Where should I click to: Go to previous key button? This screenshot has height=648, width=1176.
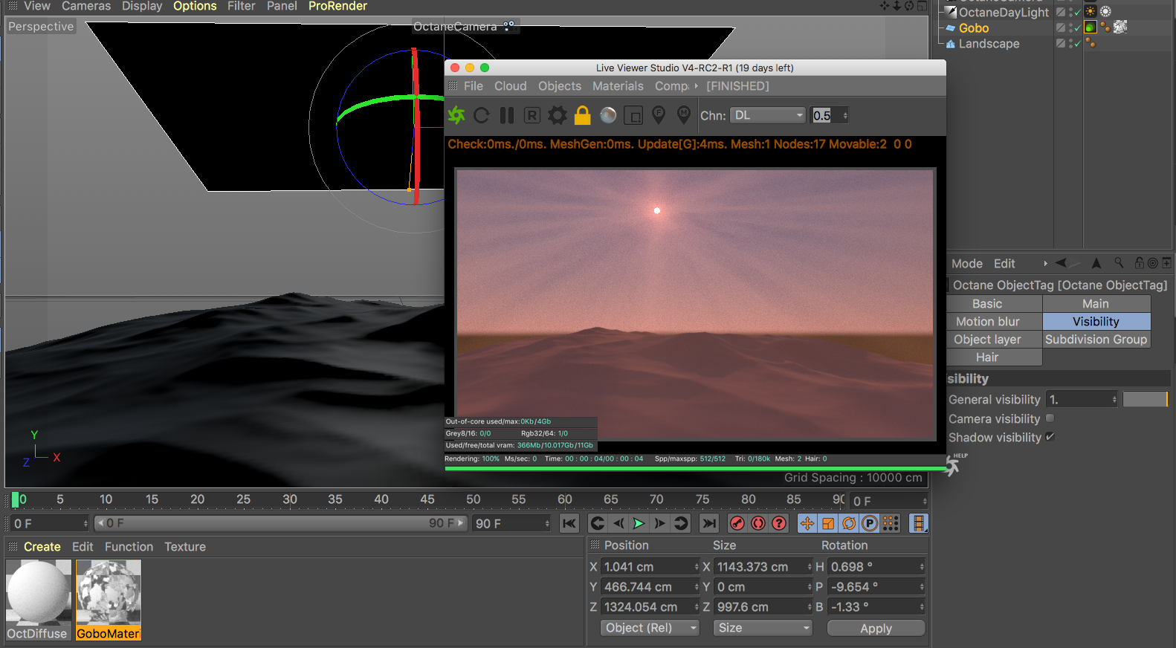[x=598, y=523]
